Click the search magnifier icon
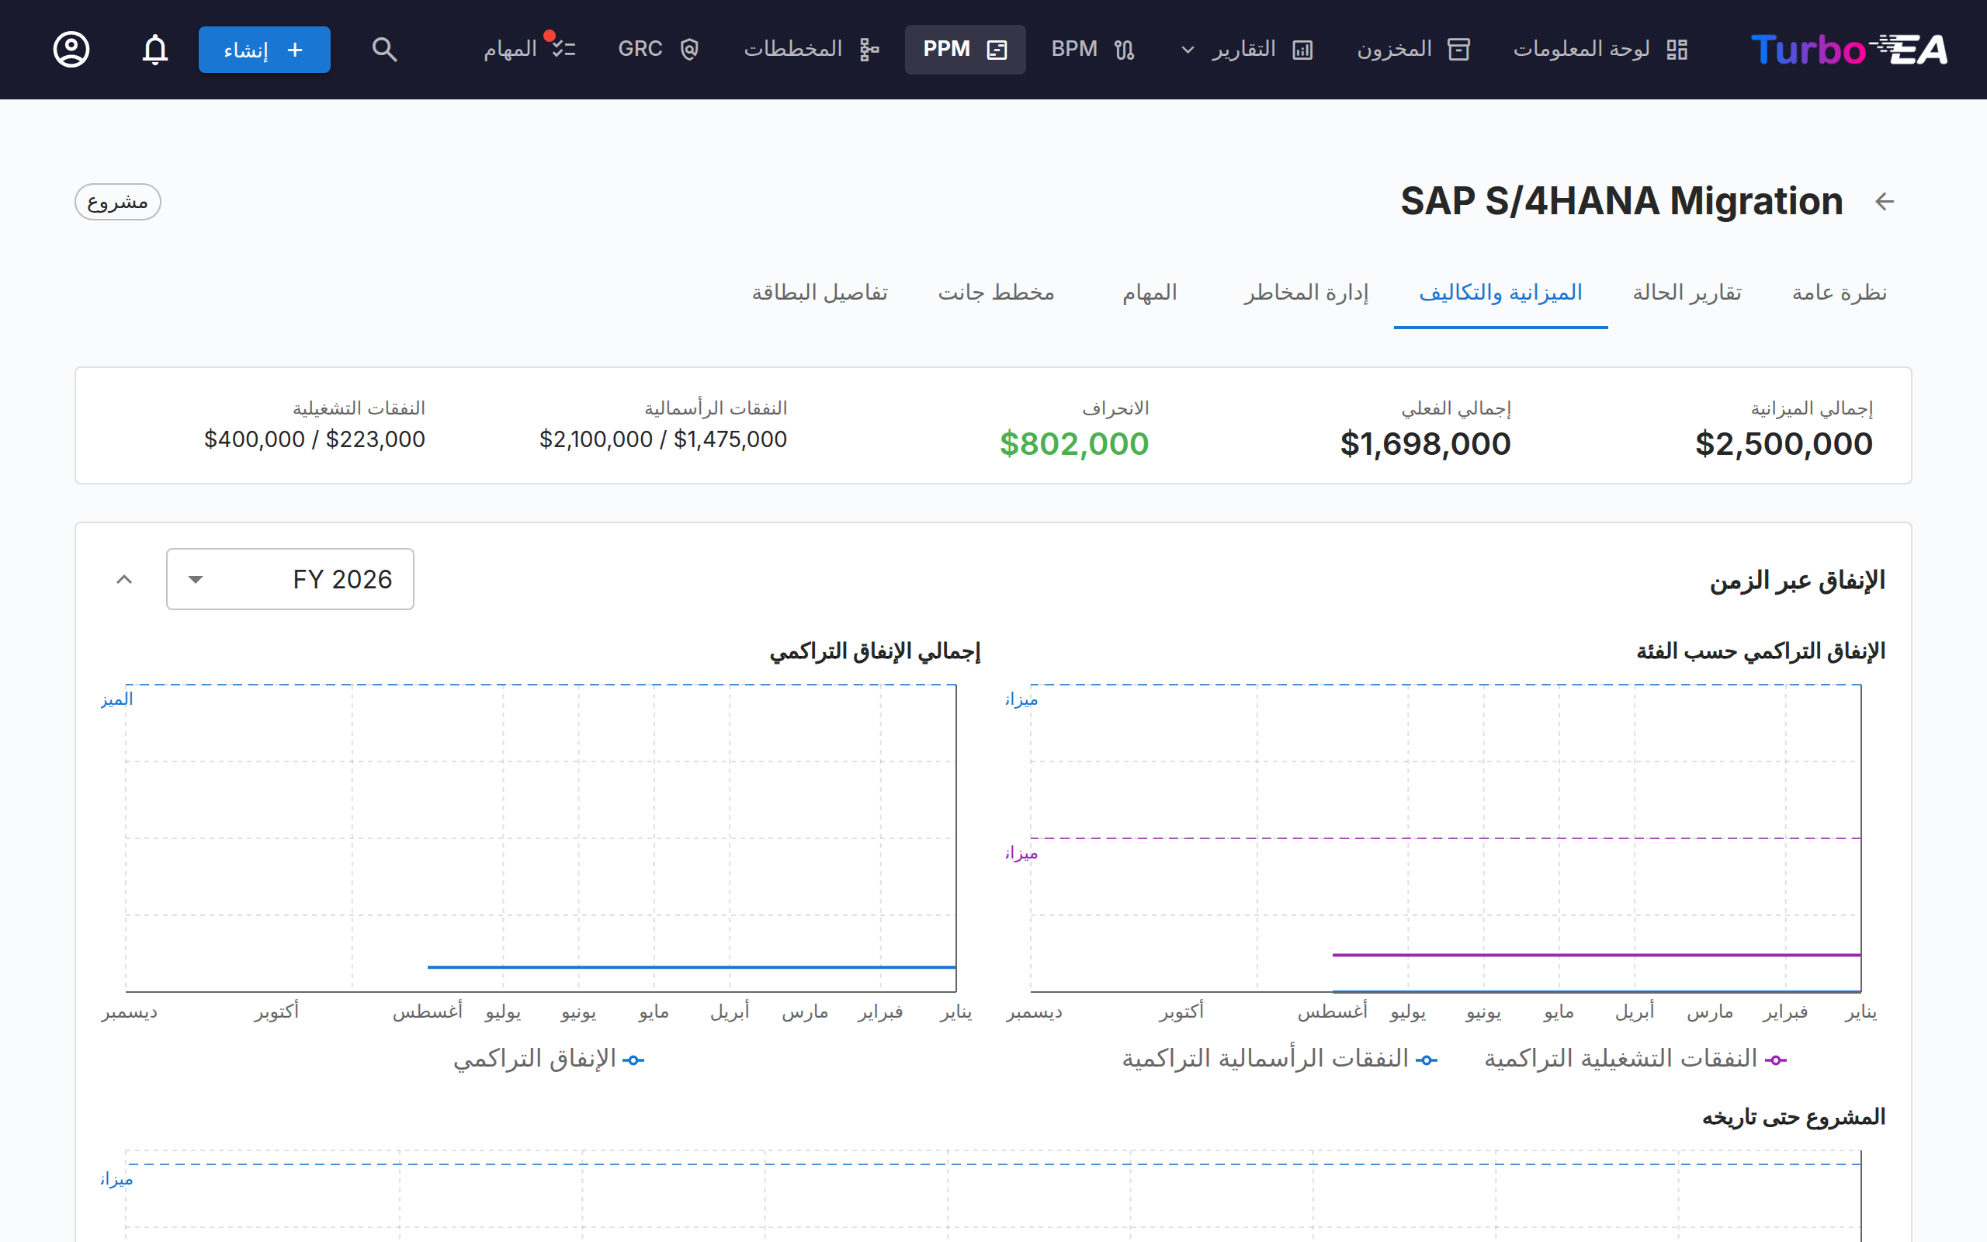 (x=384, y=49)
